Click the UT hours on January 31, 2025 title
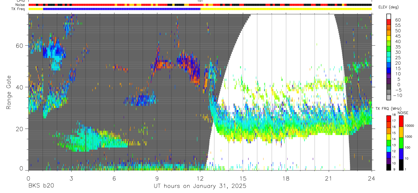418x193 pixels. 200,186
